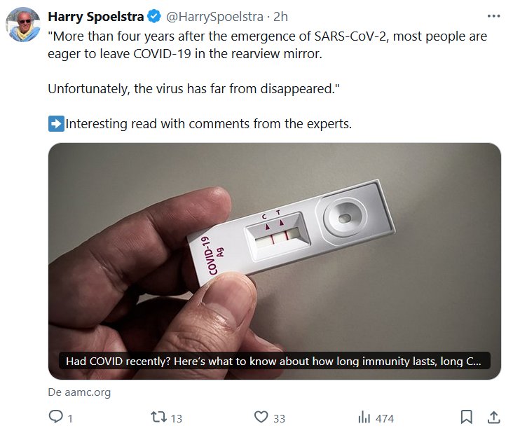513x433 pixels.
Task: Open the three-dot more options menu
Action: [493, 16]
